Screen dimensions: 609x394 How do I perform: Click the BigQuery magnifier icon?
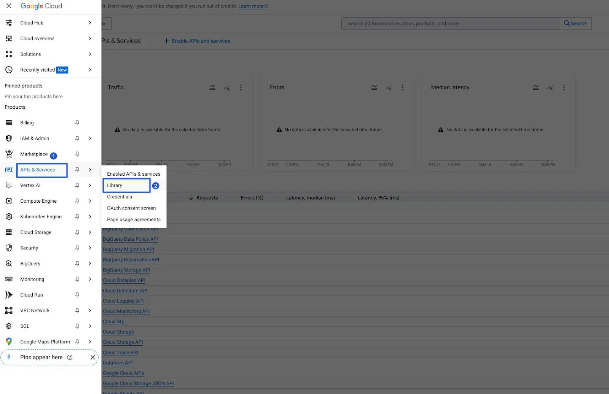tap(9, 264)
